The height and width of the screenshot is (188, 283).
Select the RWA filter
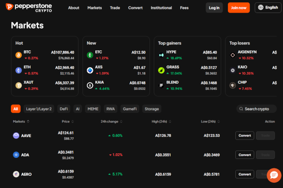tap(110, 109)
